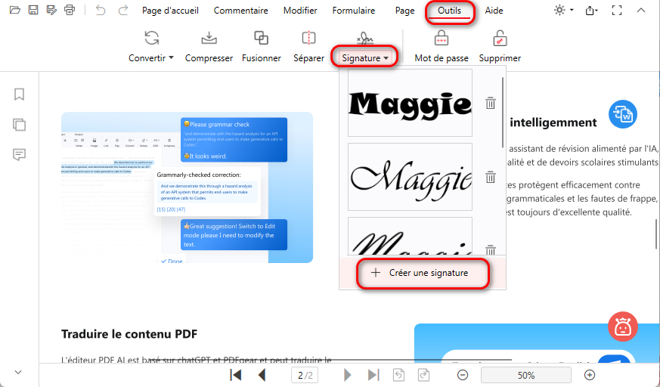Viewport: 660px width, 387px height.
Task: Undo the last action
Action: coord(101,10)
